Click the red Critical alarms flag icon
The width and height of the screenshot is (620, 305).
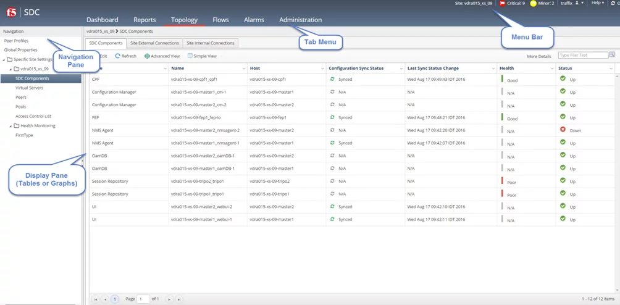click(502, 4)
